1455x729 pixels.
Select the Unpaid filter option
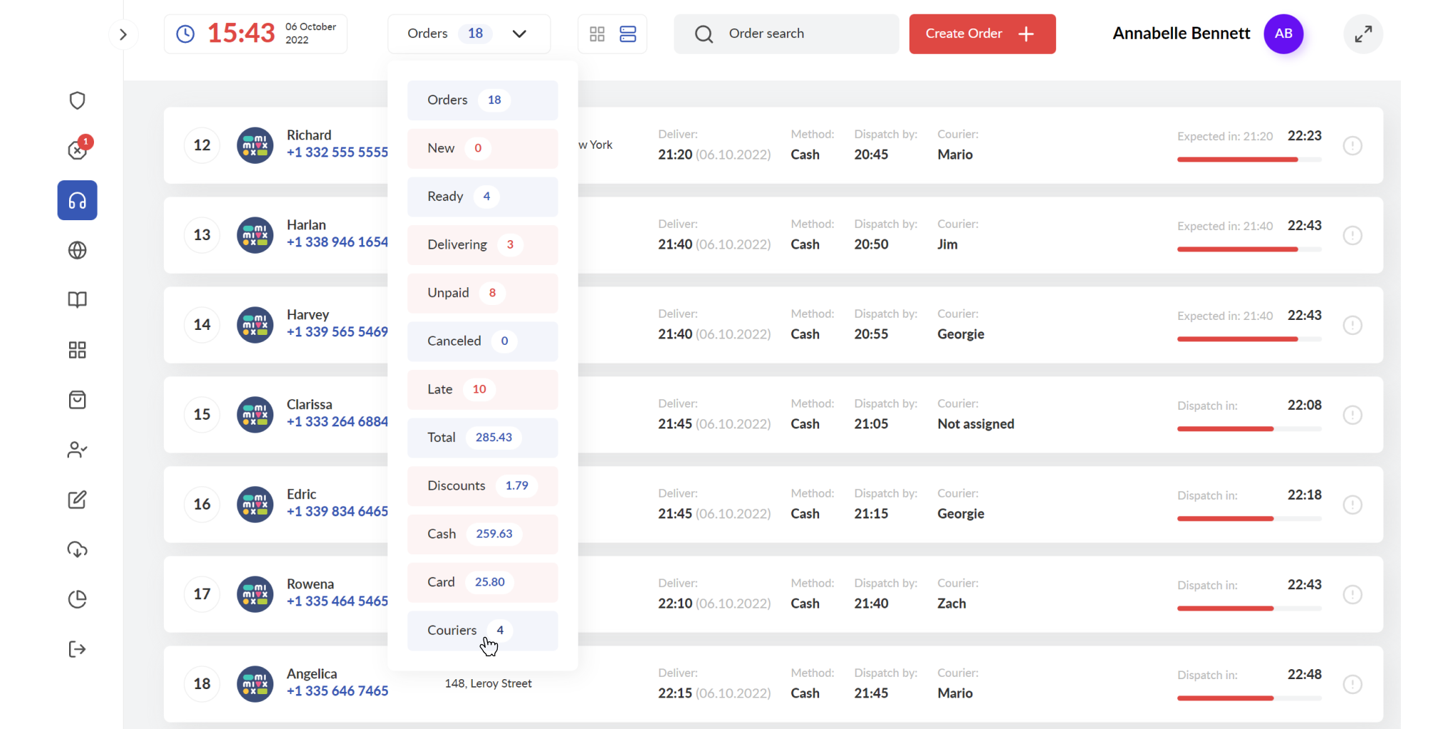pos(482,293)
